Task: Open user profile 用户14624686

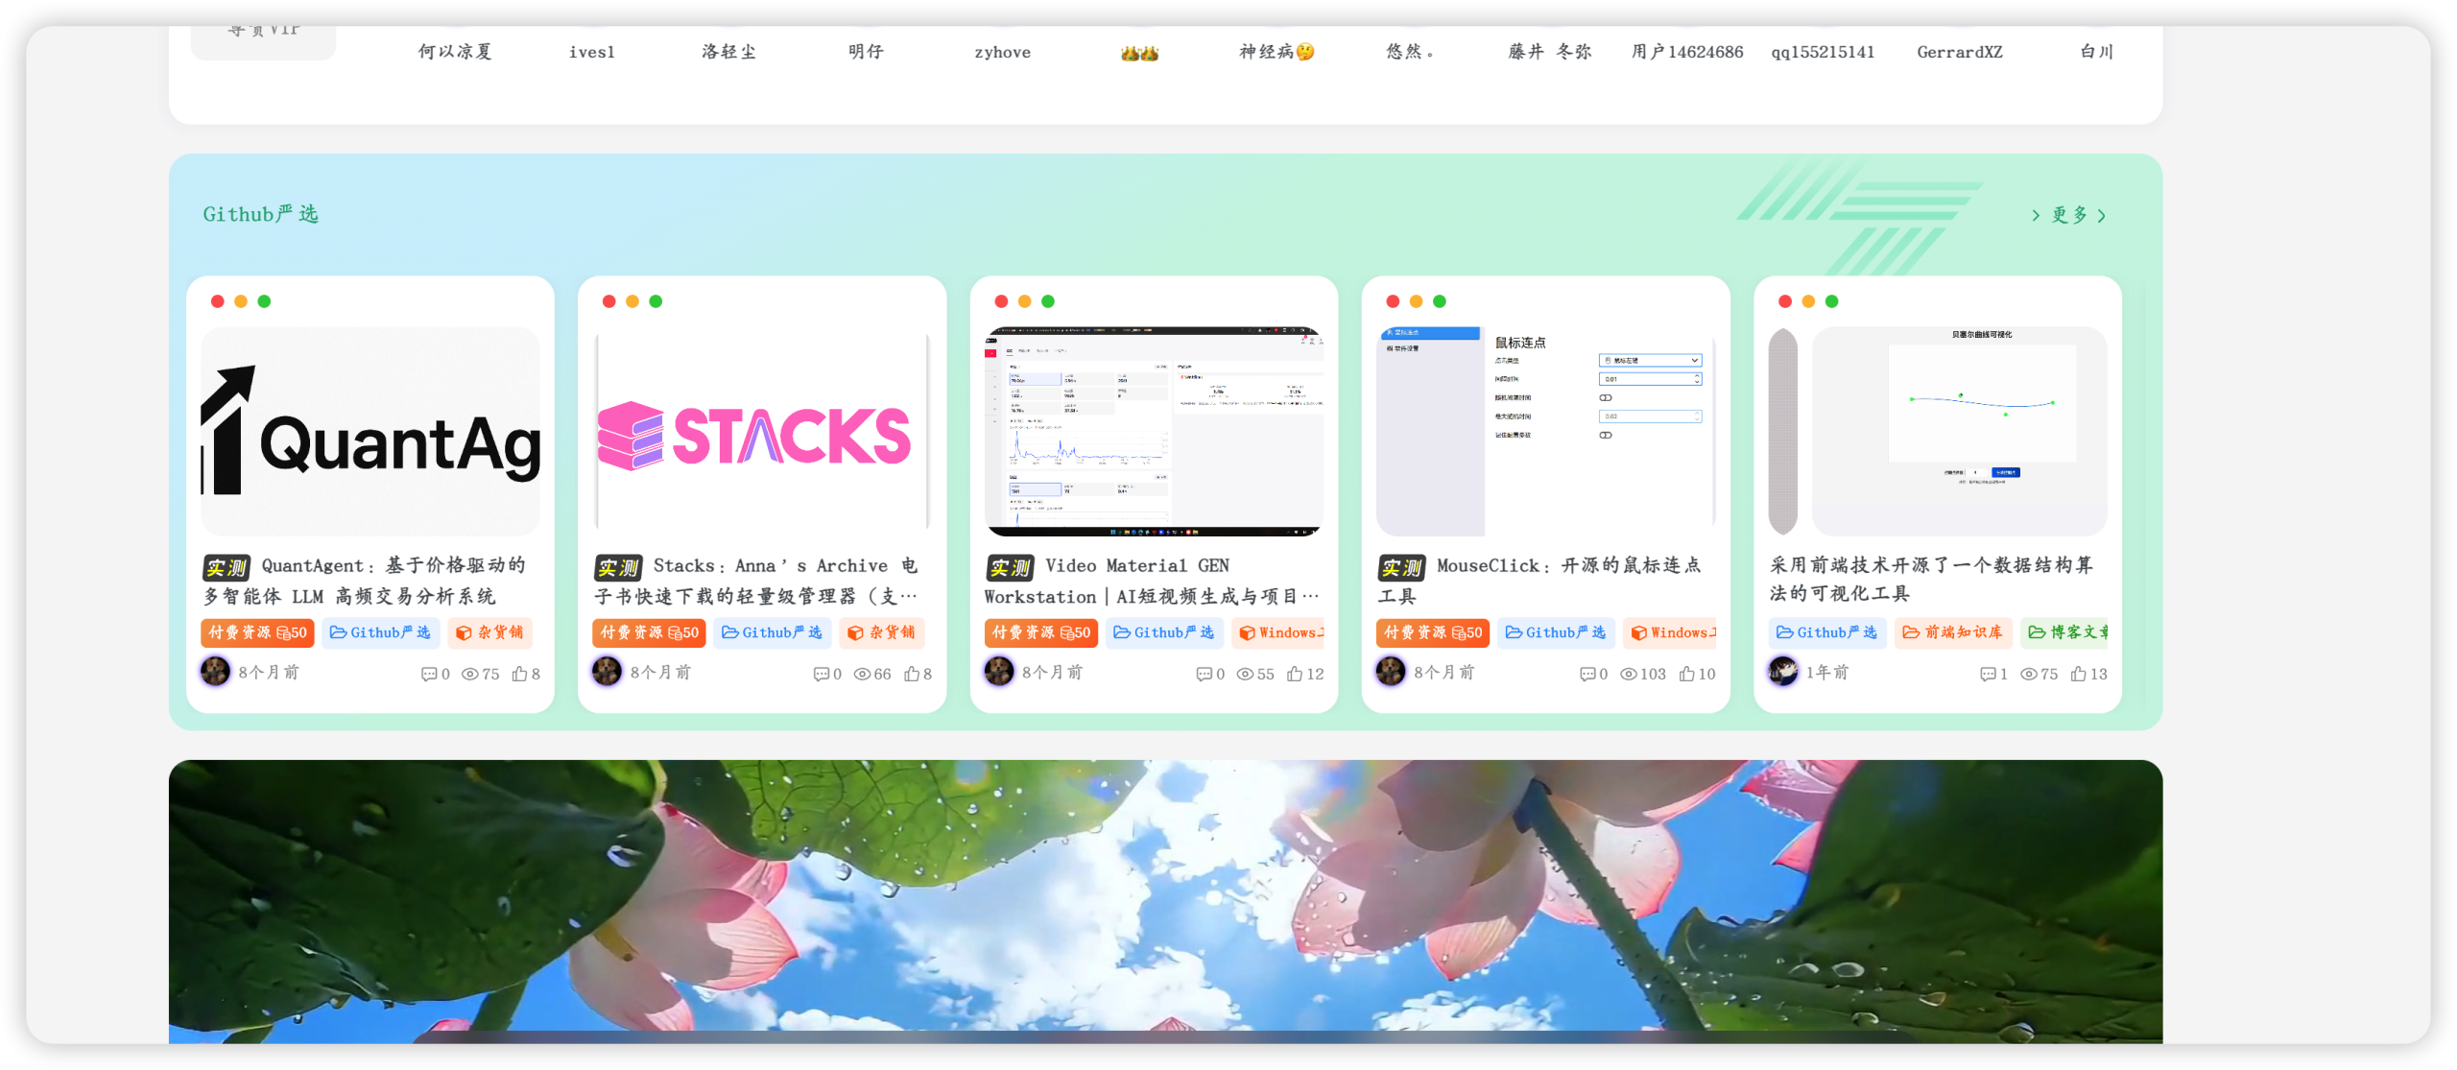Action: (x=1687, y=52)
